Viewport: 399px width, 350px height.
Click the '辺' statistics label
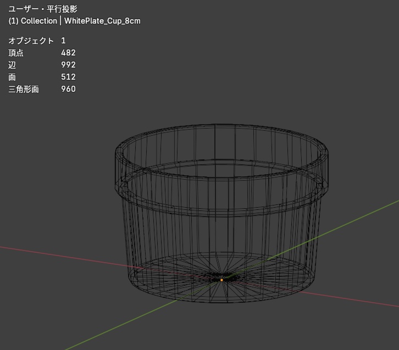pyautogui.click(x=12, y=65)
